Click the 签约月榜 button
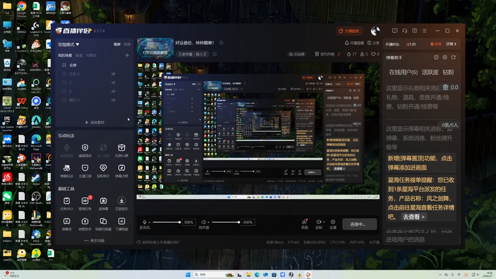The height and width of the screenshot is (279, 496). (x=327, y=54)
